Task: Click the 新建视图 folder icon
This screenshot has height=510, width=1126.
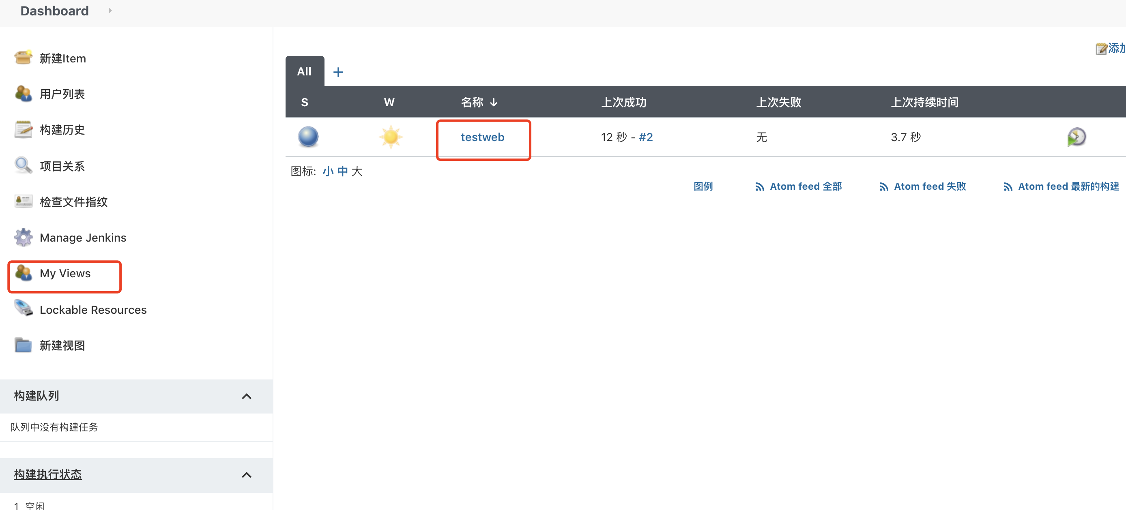Action: (x=23, y=345)
